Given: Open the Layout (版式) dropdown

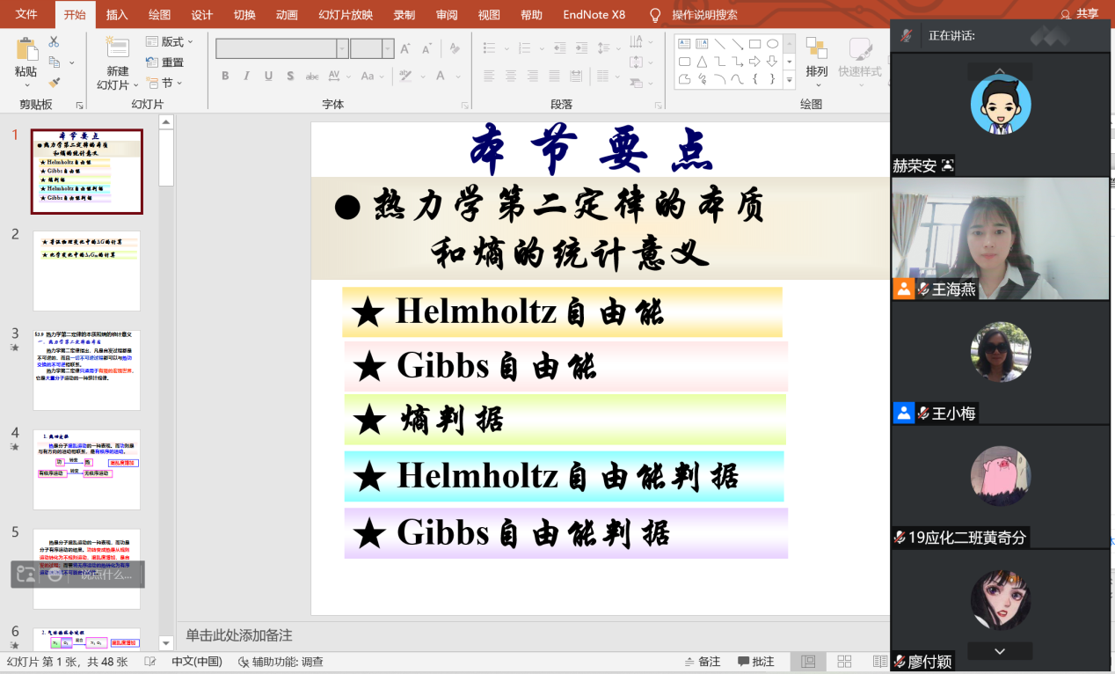Looking at the screenshot, I should (169, 41).
